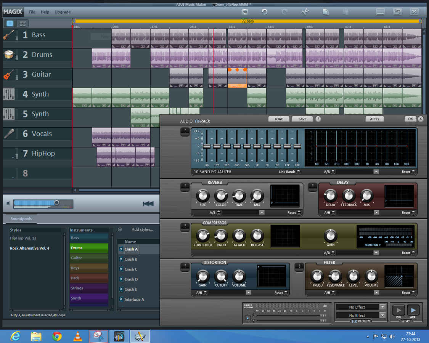
Task: Click the Undo arrow icon
Action: 264,12
